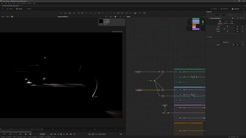Step forward one frame
The image size is (246, 138).
click(67, 134)
